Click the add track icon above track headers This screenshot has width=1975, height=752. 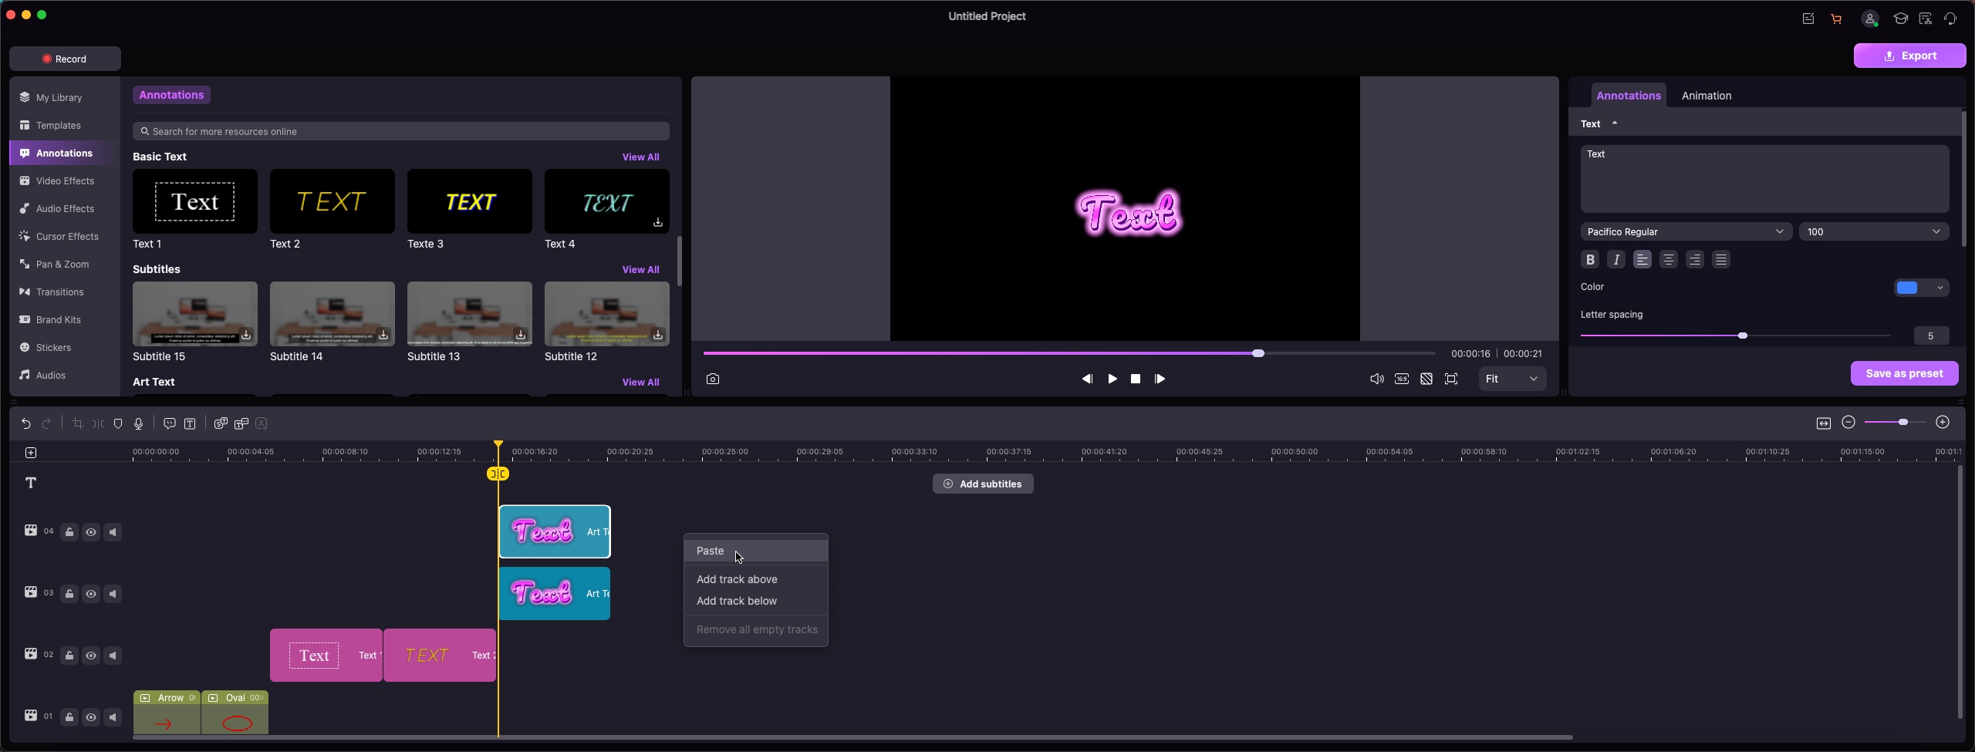click(x=31, y=453)
